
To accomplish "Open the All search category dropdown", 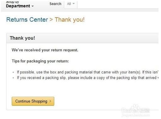I will click(71, 4).
